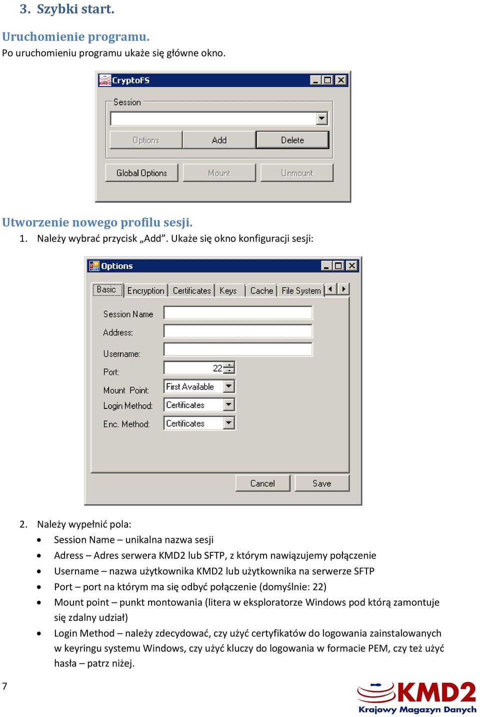Click the Username input field
This screenshot has width=480, height=717.
tap(238, 349)
